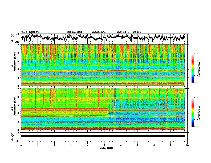211x163 pixels.
Task: Click the ch.1 frequency tick label "2"
Action: (19, 78)
